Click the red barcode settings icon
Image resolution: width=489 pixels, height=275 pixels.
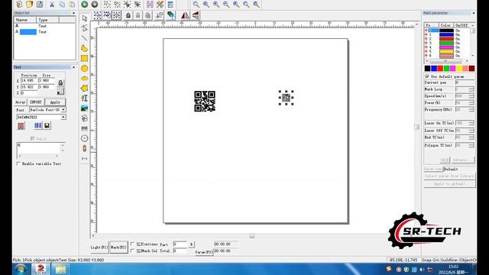pyautogui.click(x=21, y=125)
